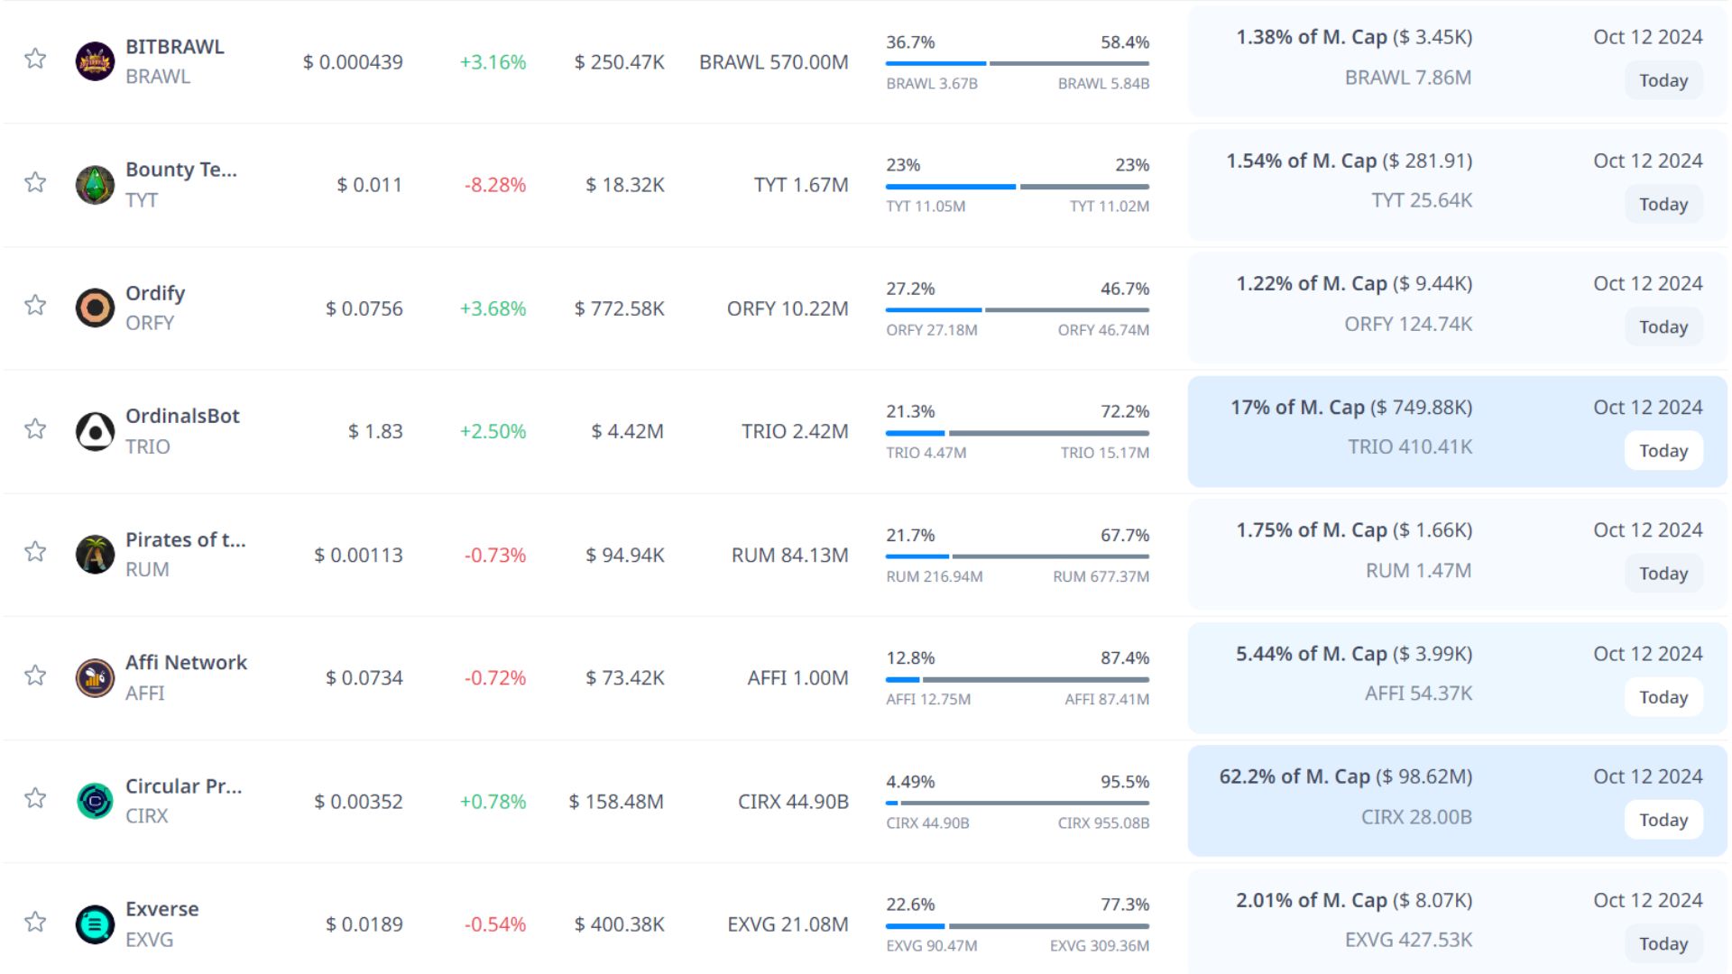The height and width of the screenshot is (974, 1732).
Task: Add Ordify to watchlist with star
Action: tap(35, 305)
